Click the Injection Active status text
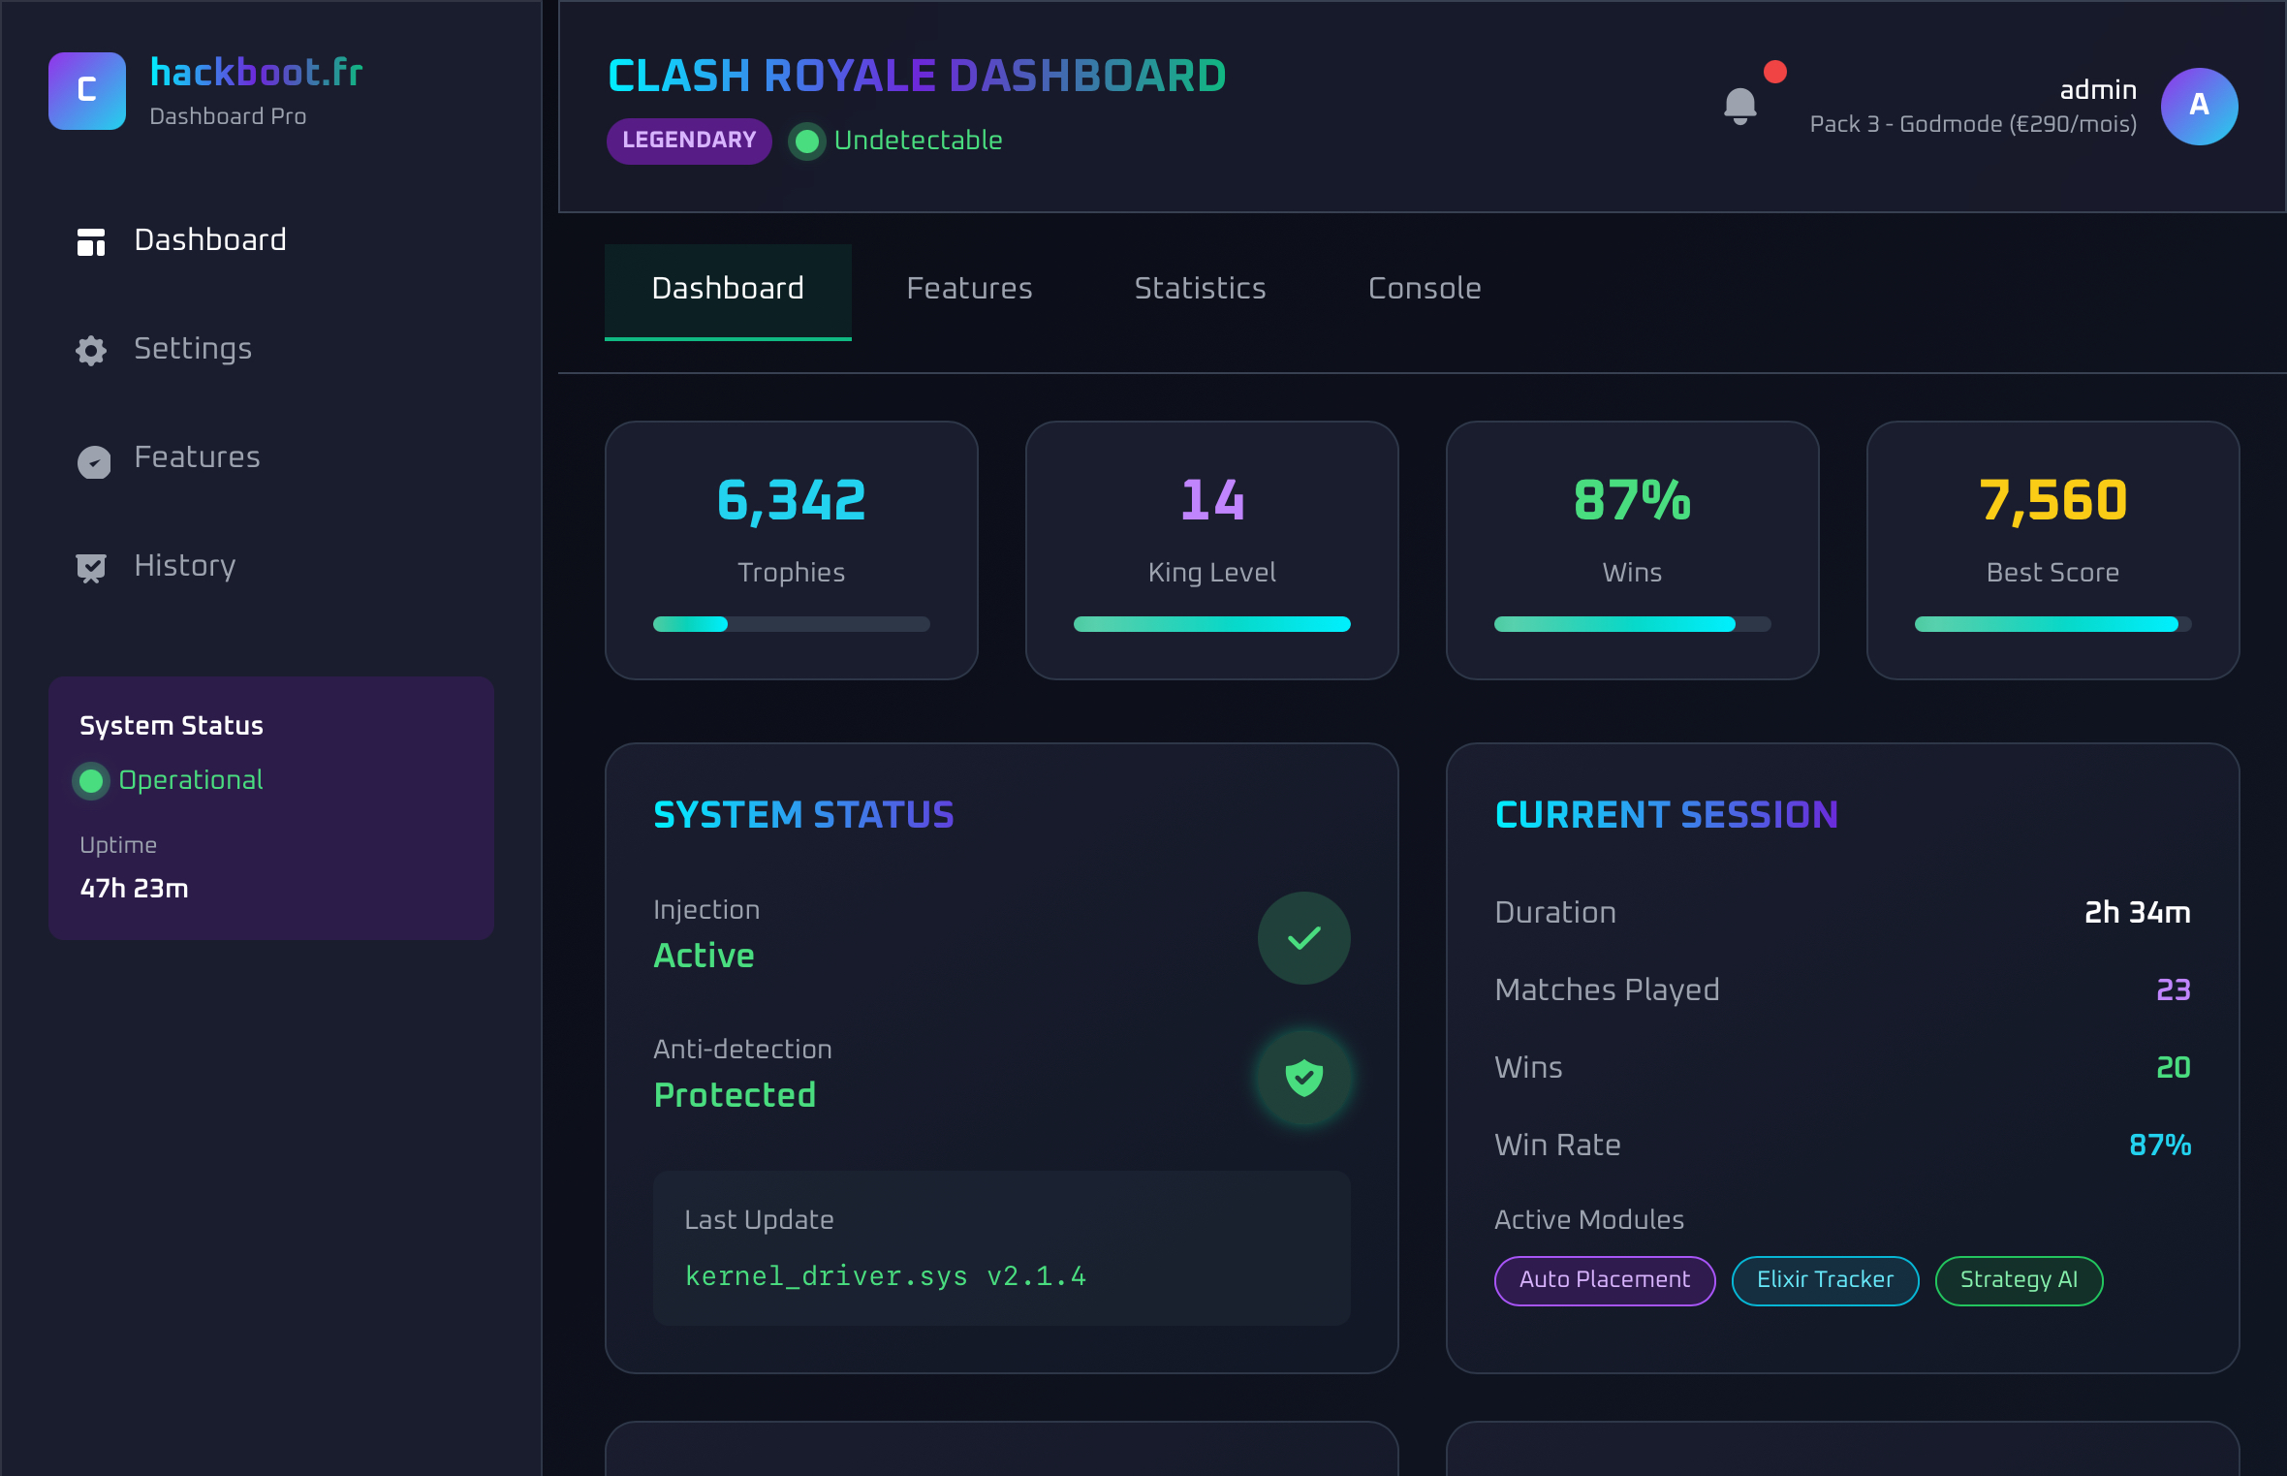Image resolution: width=2287 pixels, height=1476 pixels. 704,956
